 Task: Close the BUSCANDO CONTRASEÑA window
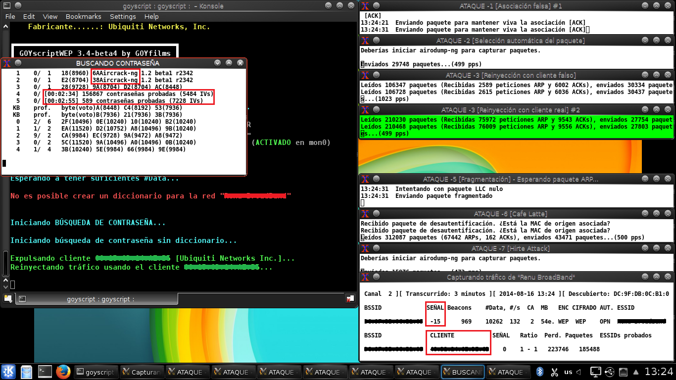(x=240, y=63)
